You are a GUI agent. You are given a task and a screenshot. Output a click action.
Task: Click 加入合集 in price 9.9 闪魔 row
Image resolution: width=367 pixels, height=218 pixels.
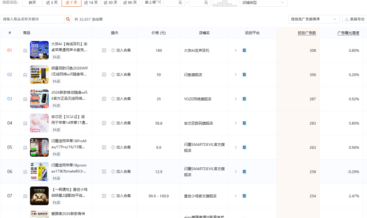pos(121,147)
